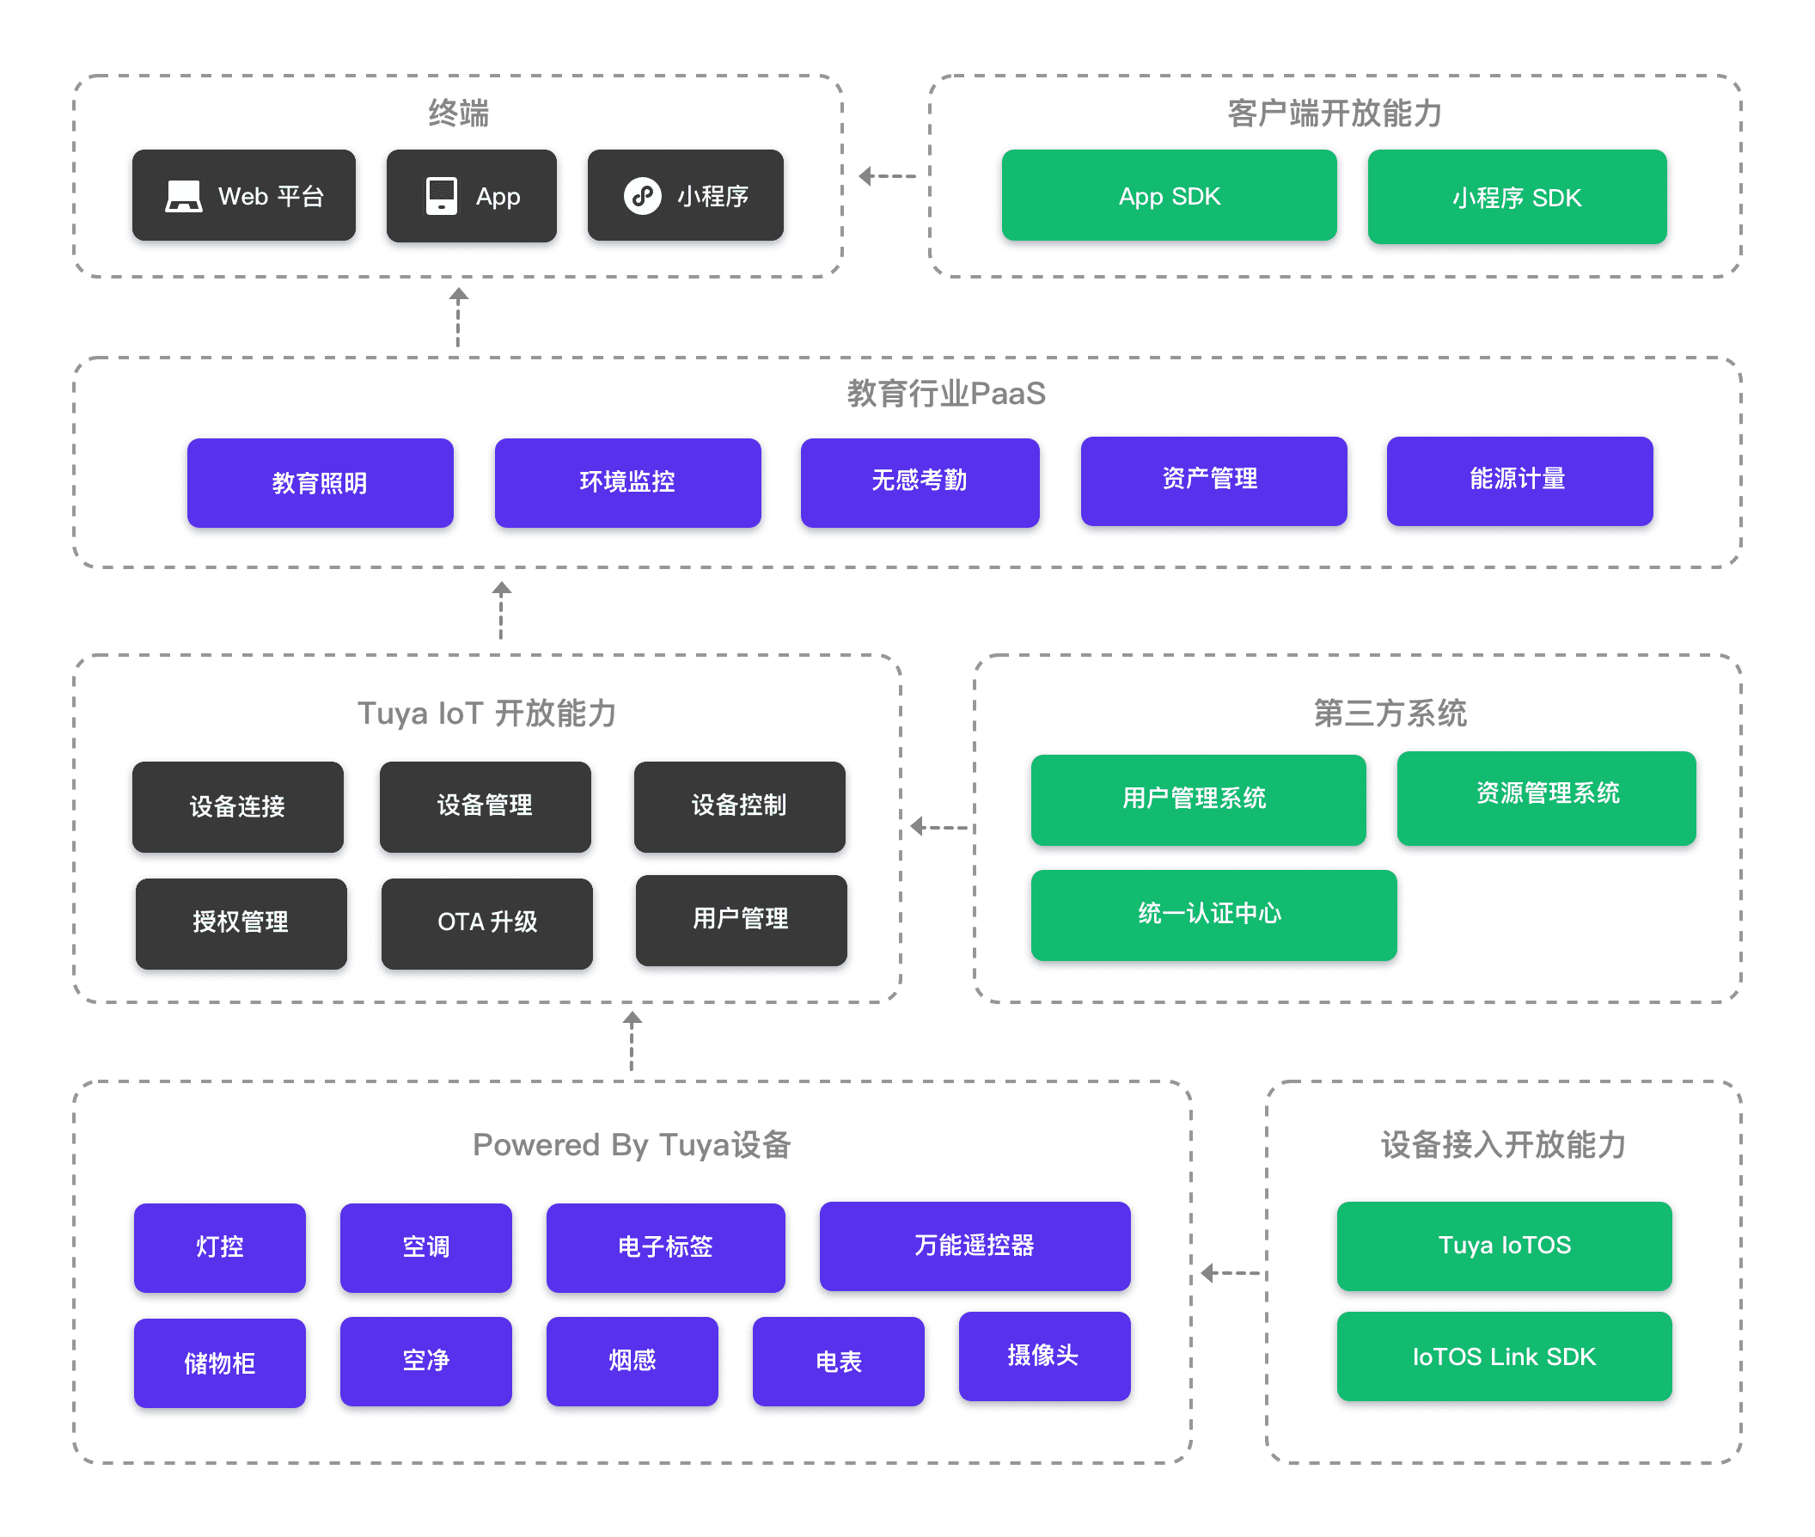Viewport: 1815px width, 1537px height.
Task: Click the 教育行业PaaS section title
Action: tap(947, 394)
